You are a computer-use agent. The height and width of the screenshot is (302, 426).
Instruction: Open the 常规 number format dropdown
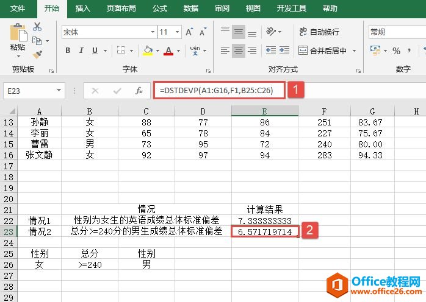(396, 32)
